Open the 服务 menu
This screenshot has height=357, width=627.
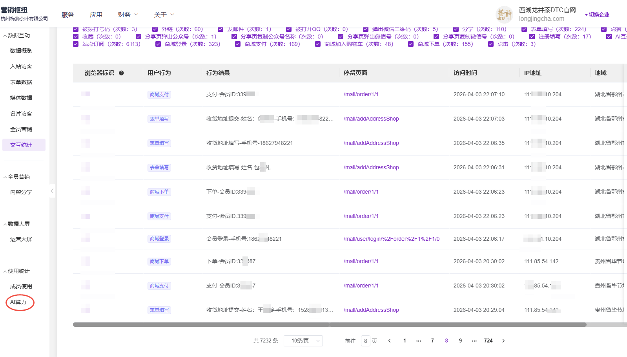[67, 15]
